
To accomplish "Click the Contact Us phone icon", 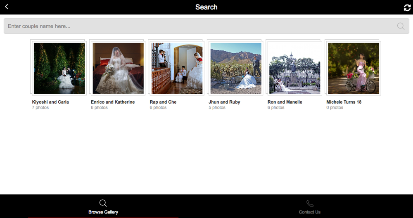I will (310, 203).
